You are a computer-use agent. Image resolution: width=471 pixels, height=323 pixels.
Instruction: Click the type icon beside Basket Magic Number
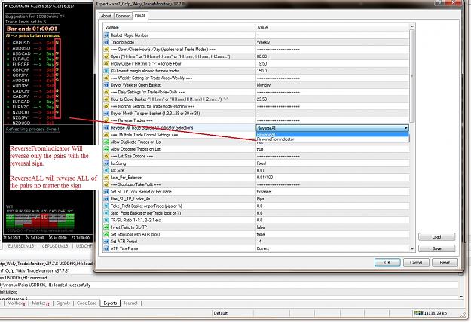tap(106, 35)
